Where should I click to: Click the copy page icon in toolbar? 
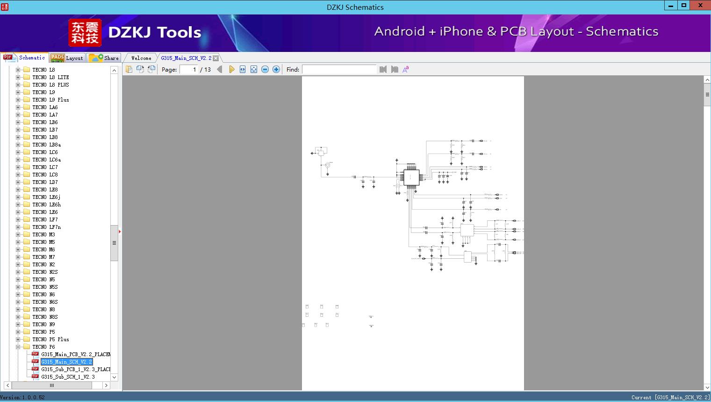[x=129, y=69]
